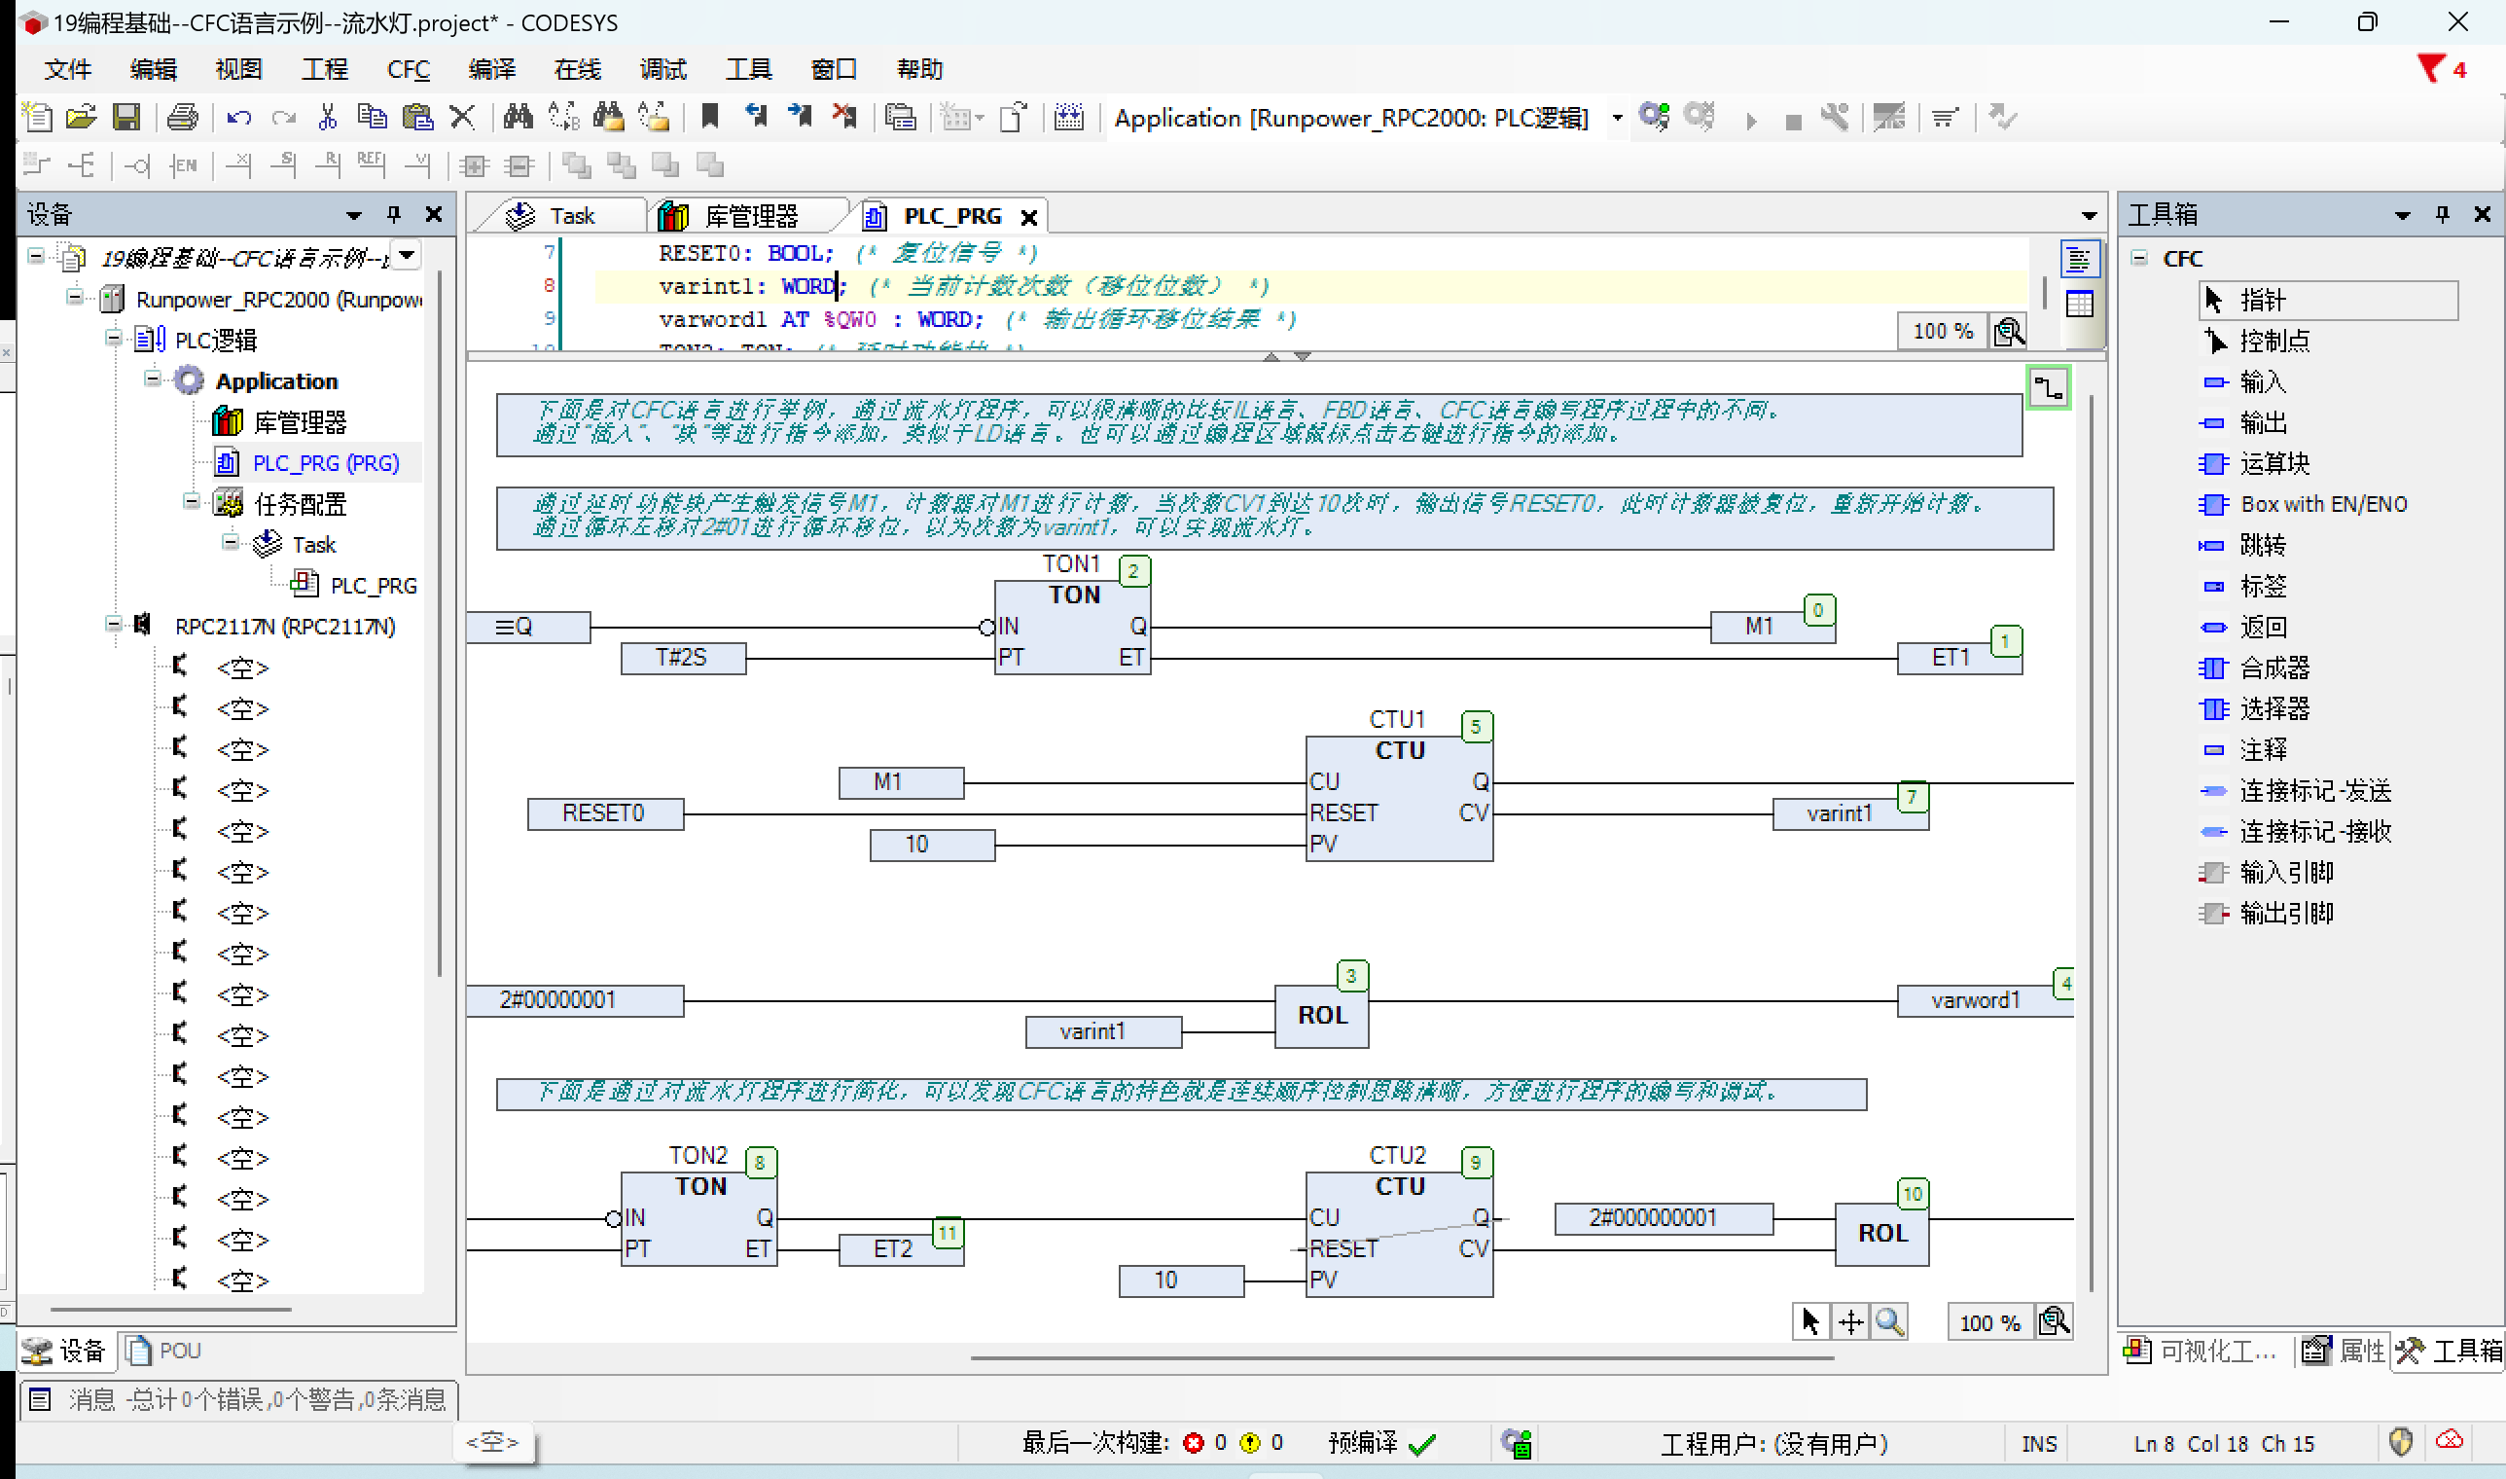The image size is (2506, 1479).
Task: Undo the last action
Action: point(238,118)
